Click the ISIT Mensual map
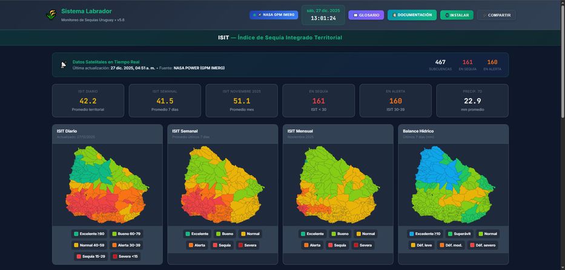Image resolution: width=565 pixels, height=270 pixels. 338,184
